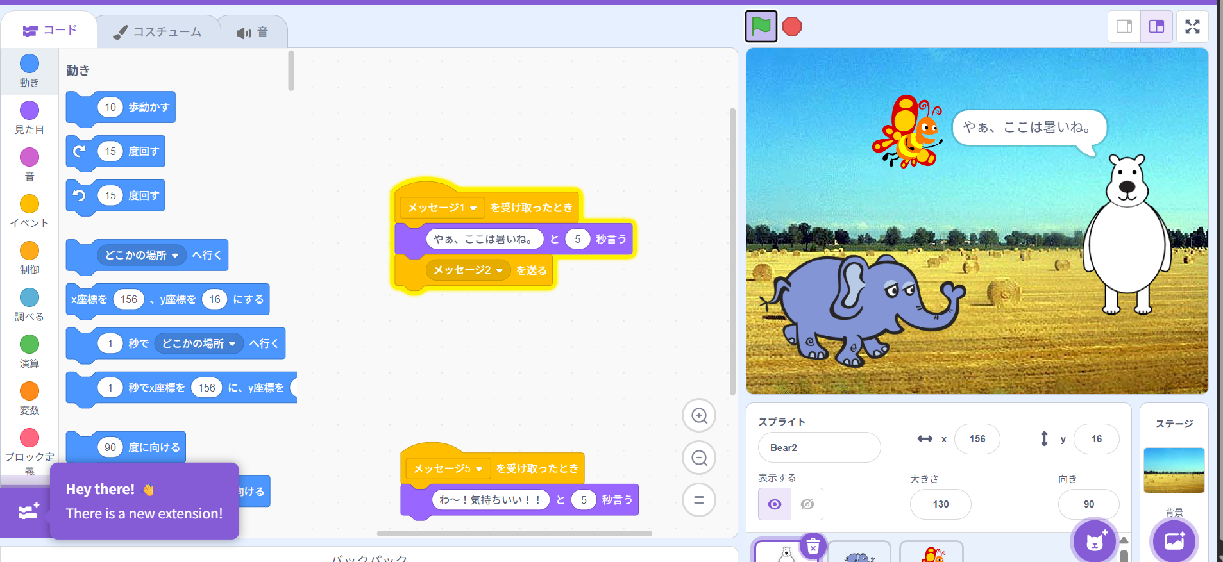Switch to the コスチューム tab
The width and height of the screenshot is (1223, 562).
(x=158, y=31)
